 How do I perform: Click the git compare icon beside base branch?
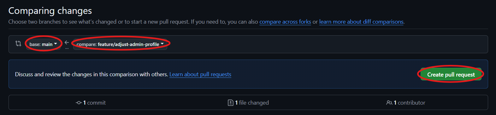(18, 43)
